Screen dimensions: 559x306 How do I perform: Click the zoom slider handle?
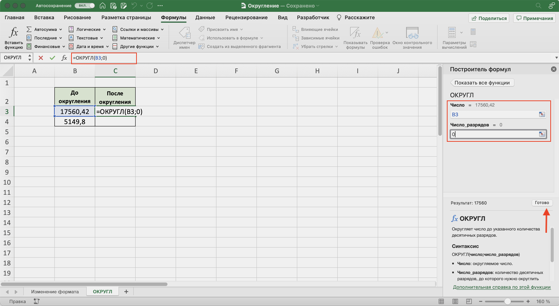pyautogui.click(x=507, y=301)
